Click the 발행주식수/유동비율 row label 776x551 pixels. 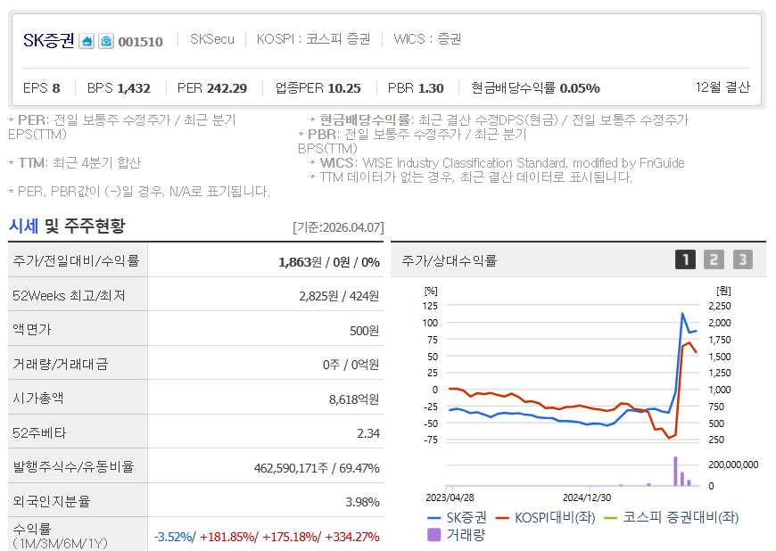[74, 466]
